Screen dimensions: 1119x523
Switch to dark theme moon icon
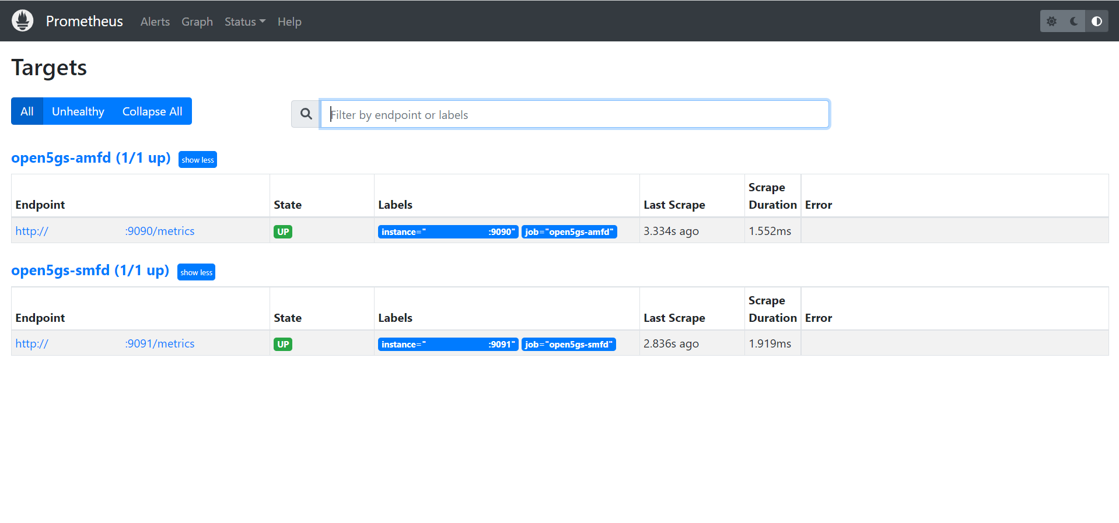tap(1073, 21)
